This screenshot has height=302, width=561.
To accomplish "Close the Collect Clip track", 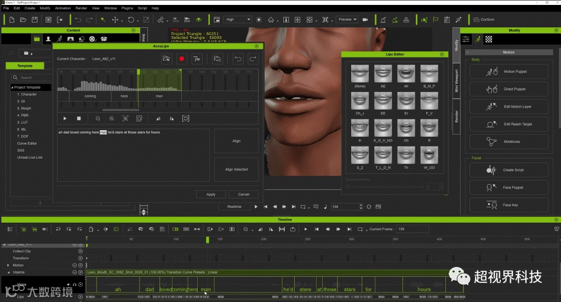I will 81,251.
